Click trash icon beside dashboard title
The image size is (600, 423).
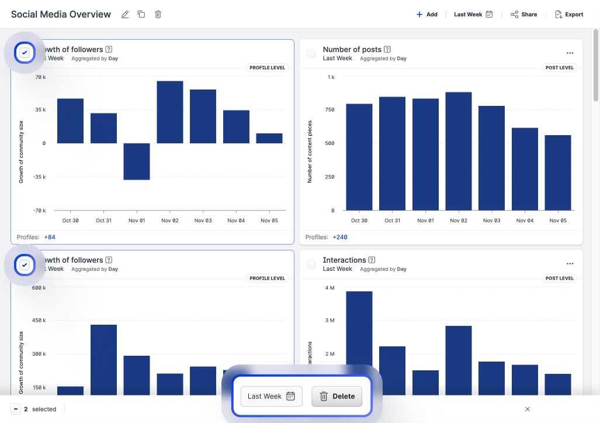pyautogui.click(x=158, y=15)
